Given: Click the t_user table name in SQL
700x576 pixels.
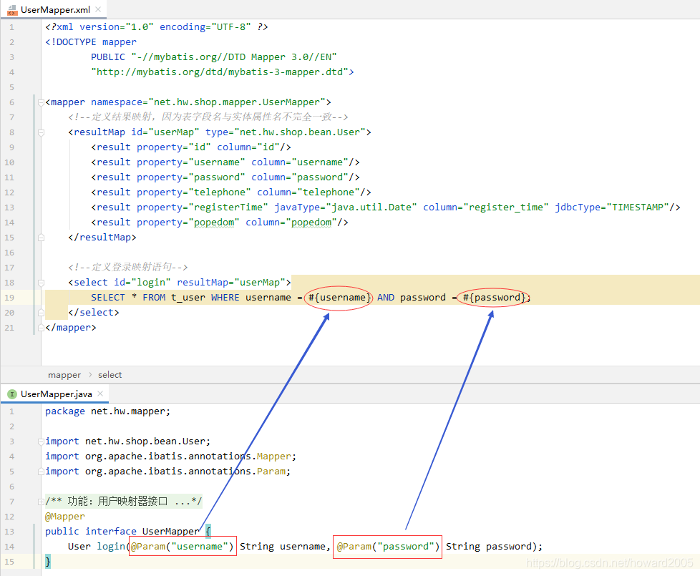Looking at the screenshot, I should tap(188, 298).
